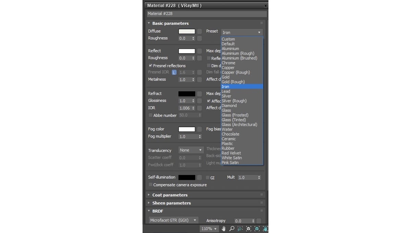The width and height of the screenshot is (411, 233).
Task: Expand the Coat parameters rollout
Action: [149, 195]
